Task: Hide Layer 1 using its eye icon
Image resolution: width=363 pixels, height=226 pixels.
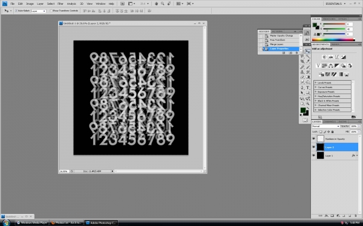Action: (x=313, y=155)
